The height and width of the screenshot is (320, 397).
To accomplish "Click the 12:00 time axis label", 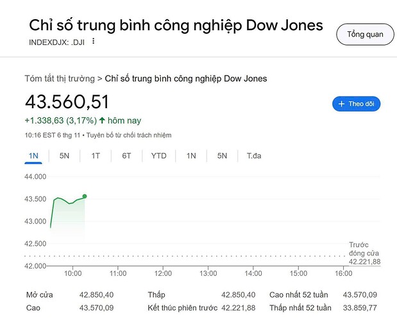I will coord(163,273).
